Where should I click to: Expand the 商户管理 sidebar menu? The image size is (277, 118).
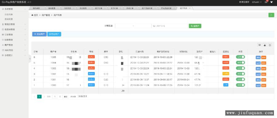(14, 45)
